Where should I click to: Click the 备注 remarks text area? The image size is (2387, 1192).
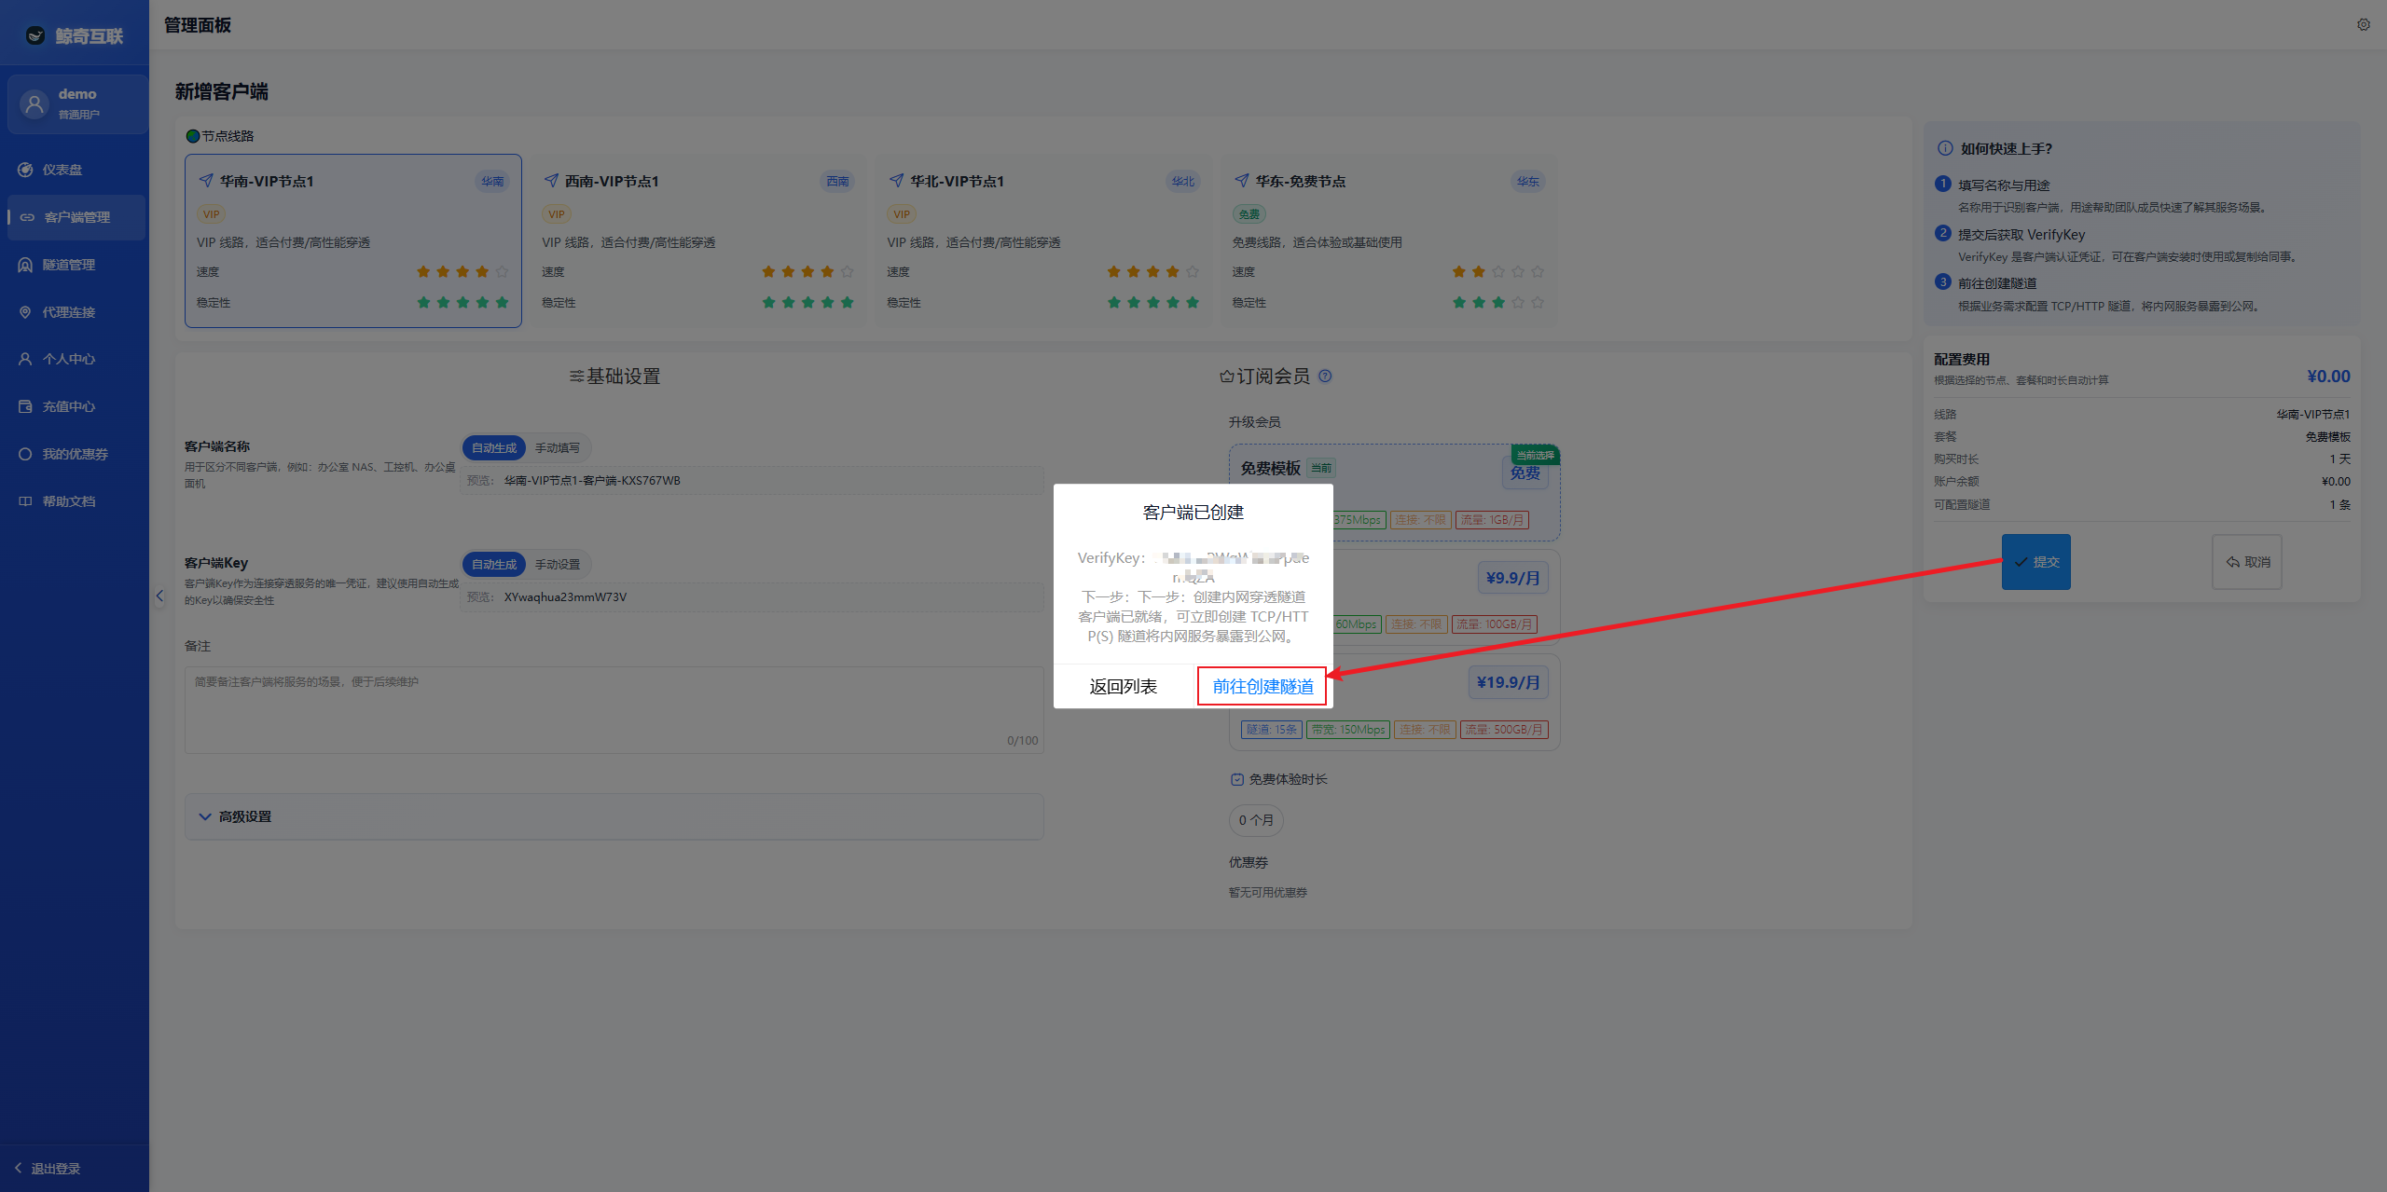[614, 708]
